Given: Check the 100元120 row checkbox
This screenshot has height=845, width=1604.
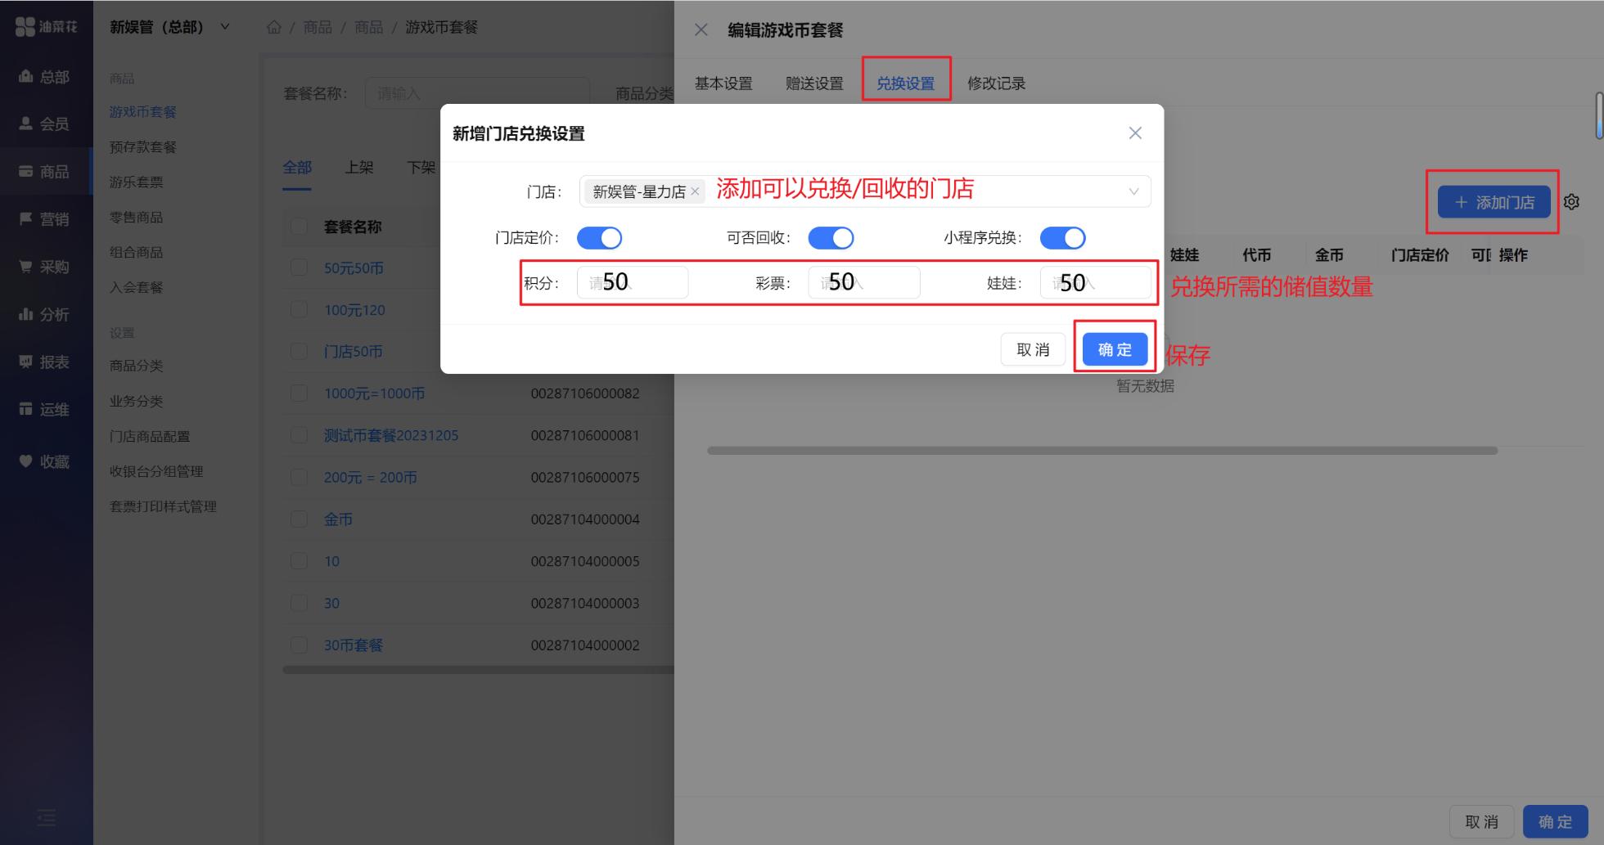Looking at the screenshot, I should click(x=299, y=309).
